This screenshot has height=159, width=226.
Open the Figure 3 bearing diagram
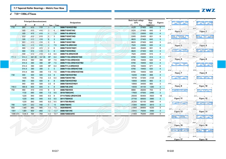178,39
